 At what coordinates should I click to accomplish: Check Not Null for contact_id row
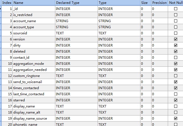coord(176,58)
